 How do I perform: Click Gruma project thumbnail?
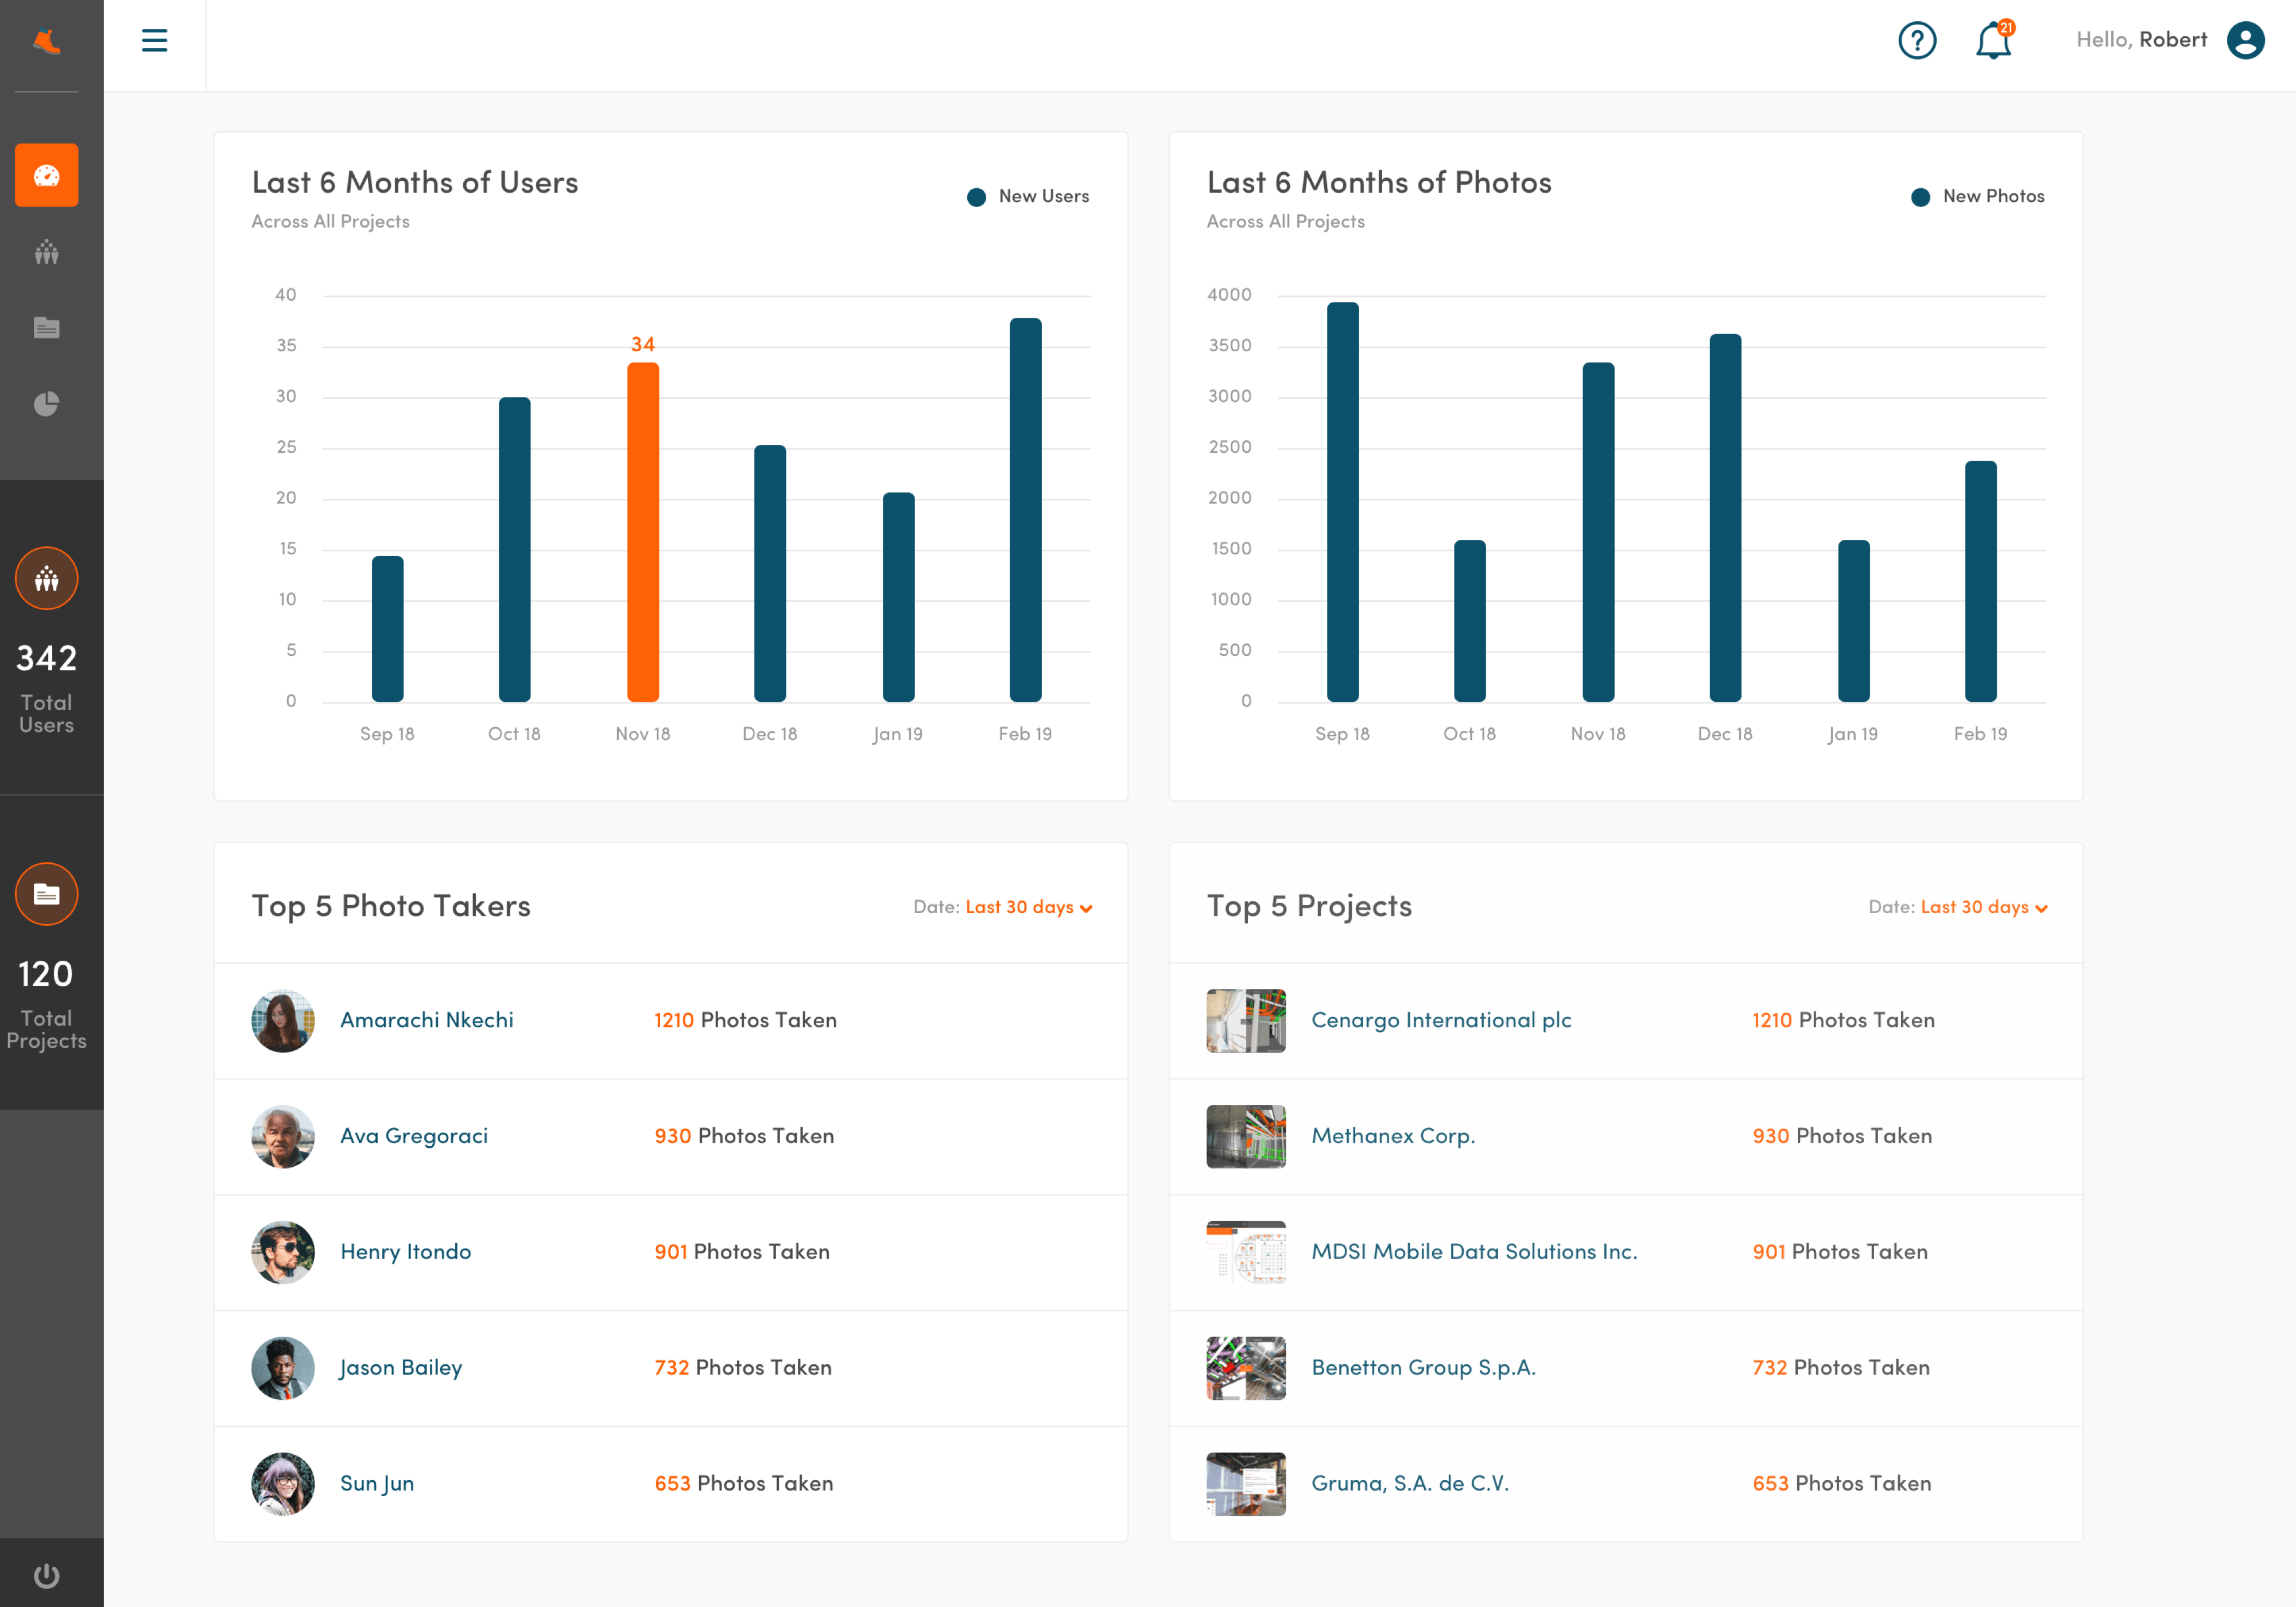1246,1484
